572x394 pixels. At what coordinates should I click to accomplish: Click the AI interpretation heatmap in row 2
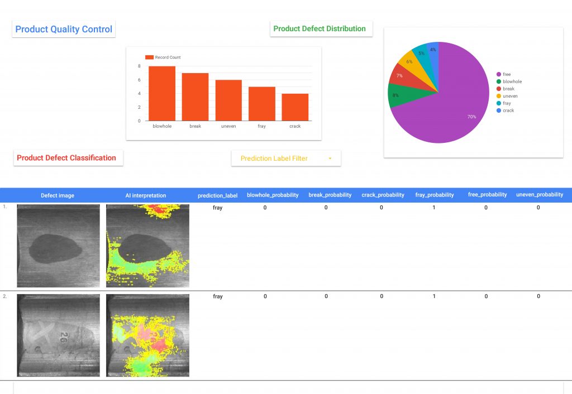pyautogui.click(x=147, y=335)
